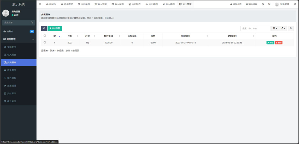Click the 插件介绍 home icon link
299x144 pixels.
(236, 4)
